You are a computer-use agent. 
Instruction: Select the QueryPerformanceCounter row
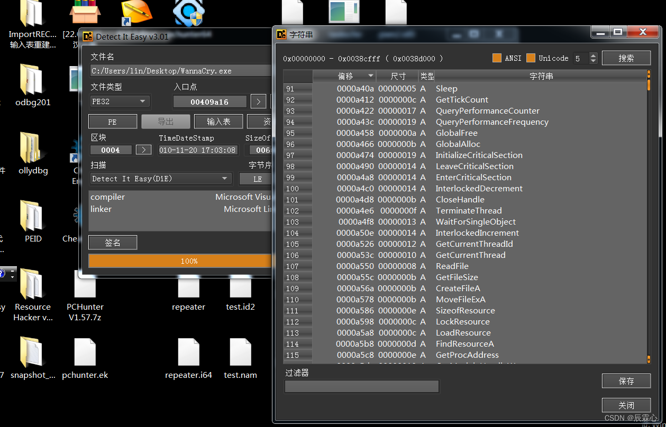coord(465,111)
